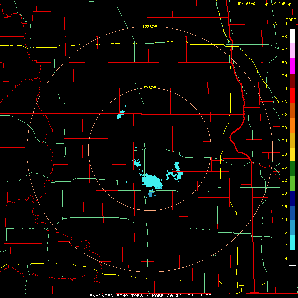Click the legend value '58'
Screen dimensions: 298x298
[284, 63]
